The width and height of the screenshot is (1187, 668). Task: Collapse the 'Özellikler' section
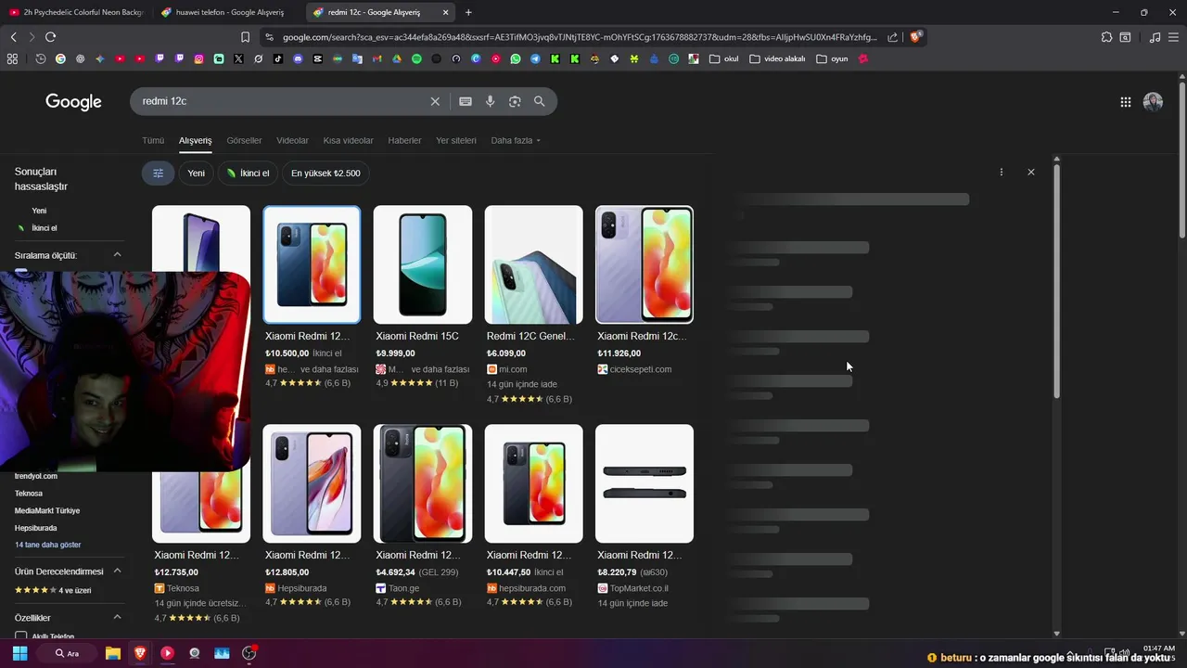117,618
